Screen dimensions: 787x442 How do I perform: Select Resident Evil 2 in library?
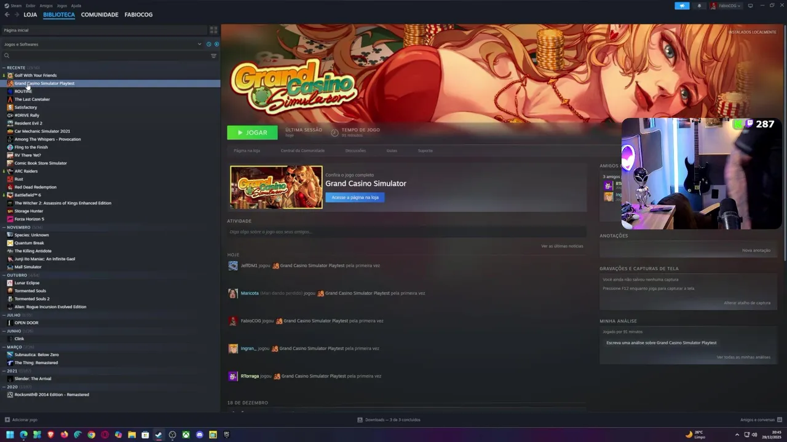[28, 123]
